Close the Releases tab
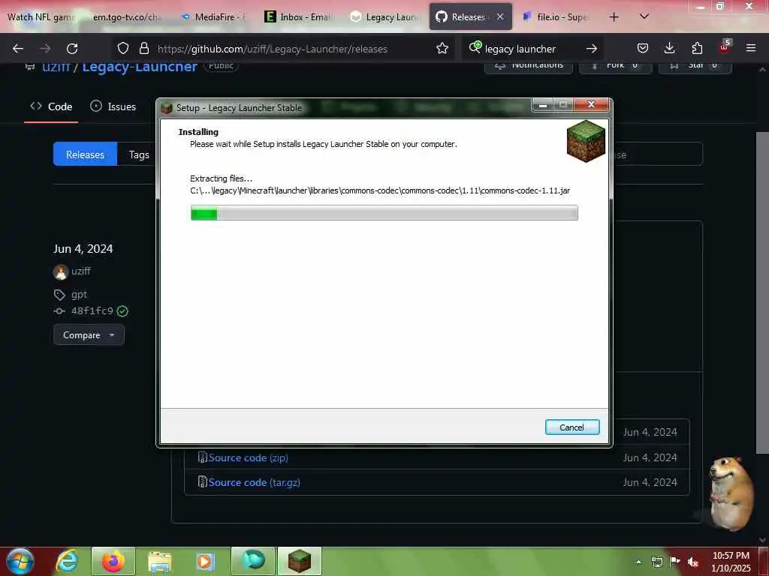This screenshot has height=576, width=769. tap(499, 16)
